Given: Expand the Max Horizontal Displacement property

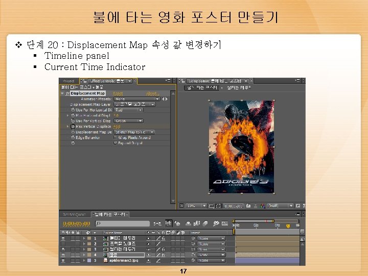Looking at the screenshot, I should click(x=67, y=115).
